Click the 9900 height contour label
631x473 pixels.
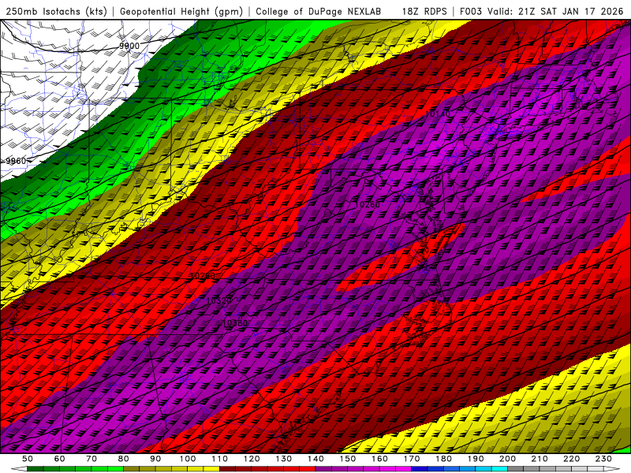coord(129,46)
